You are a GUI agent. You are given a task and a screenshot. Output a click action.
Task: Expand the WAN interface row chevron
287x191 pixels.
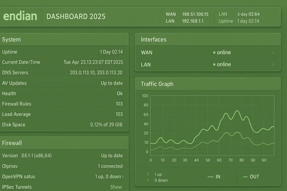pyautogui.click(x=273, y=53)
